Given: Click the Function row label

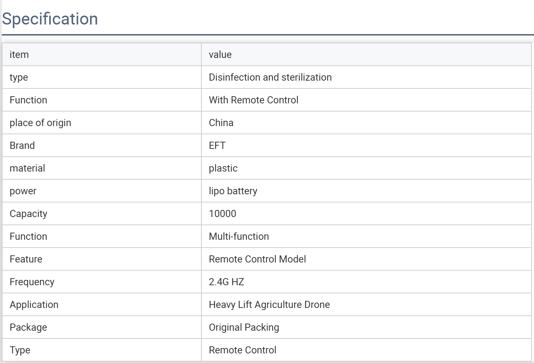Looking at the screenshot, I should click(28, 100).
